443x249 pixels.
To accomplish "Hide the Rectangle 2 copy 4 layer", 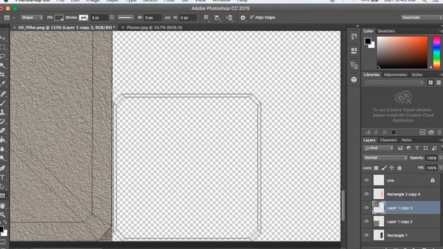I will (x=366, y=194).
